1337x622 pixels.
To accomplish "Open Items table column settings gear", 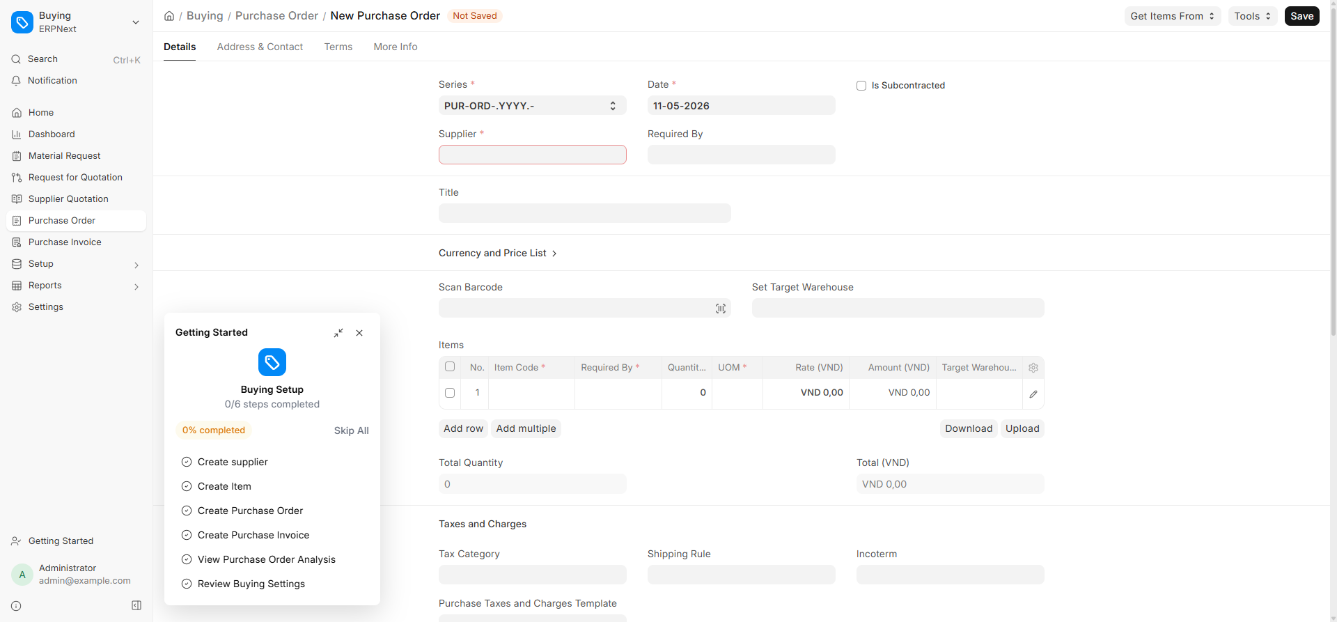I will pyautogui.click(x=1033, y=368).
